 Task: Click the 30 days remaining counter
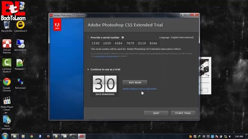[105, 85]
